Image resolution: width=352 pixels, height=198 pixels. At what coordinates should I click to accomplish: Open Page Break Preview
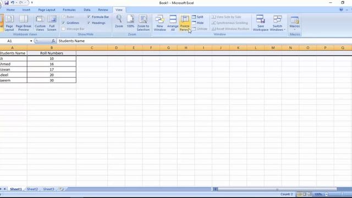click(23, 23)
